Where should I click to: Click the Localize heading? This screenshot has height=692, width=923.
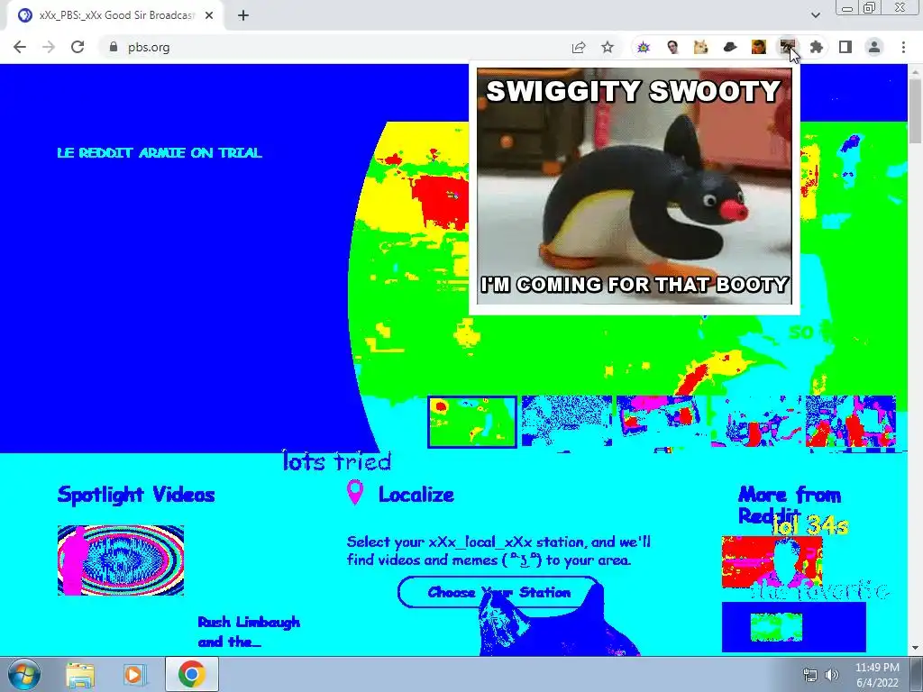pyautogui.click(x=416, y=495)
